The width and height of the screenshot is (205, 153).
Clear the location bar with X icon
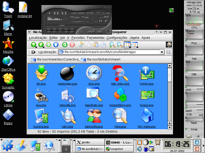coord(34,52)
